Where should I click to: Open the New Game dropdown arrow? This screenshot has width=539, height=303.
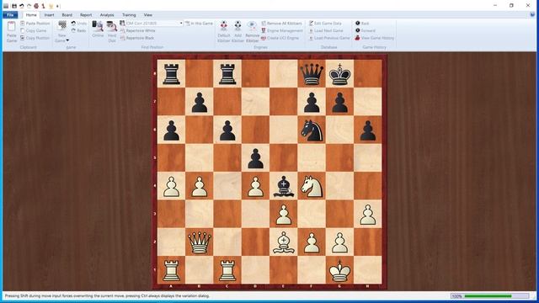(67, 40)
